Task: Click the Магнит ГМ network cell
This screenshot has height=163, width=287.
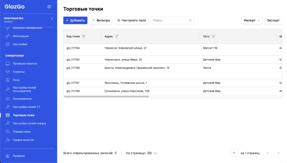Action: click(210, 48)
